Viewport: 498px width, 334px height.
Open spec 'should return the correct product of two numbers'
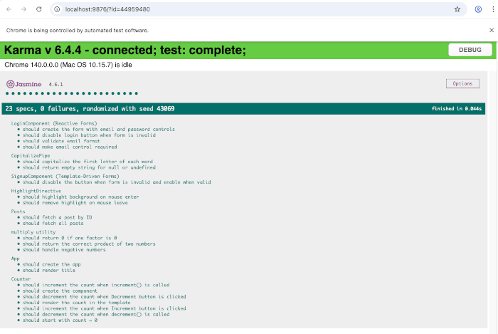coord(89,244)
